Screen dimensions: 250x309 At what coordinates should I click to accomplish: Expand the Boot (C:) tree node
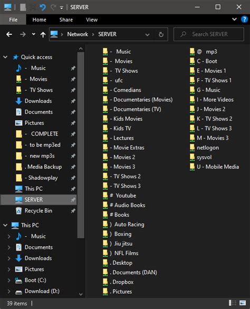coord(9,280)
